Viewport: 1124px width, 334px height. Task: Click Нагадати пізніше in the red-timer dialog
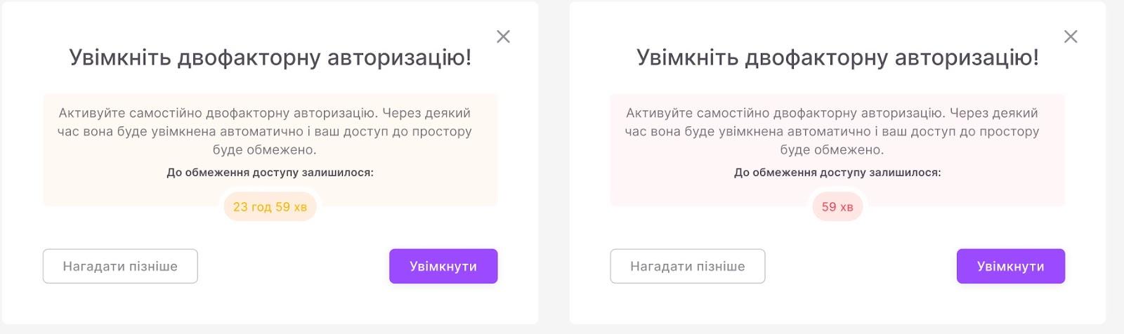point(687,266)
